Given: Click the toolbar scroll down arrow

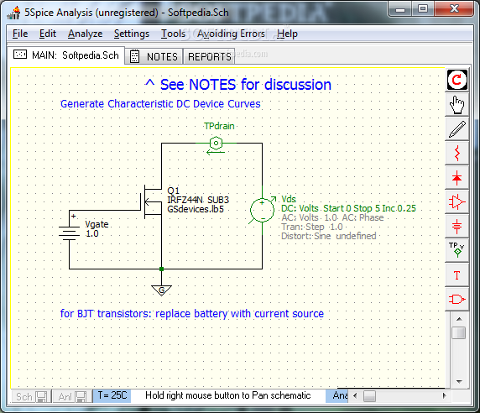Looking at the screenshot, I should coord(459,381).
